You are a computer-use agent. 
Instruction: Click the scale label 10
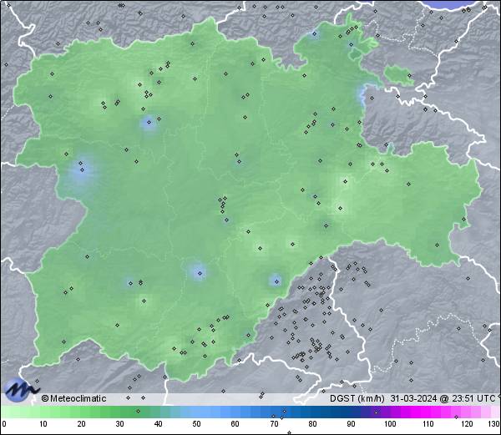click(x=43, y=424)
